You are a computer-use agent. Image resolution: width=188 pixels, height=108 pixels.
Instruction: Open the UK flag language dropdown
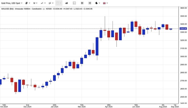(105, 3)
